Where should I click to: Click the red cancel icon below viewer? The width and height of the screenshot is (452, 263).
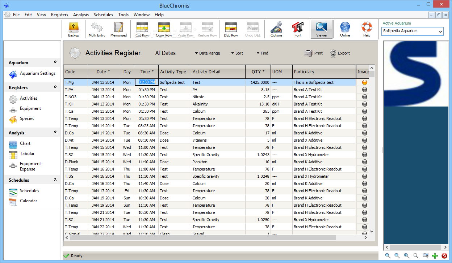click(444, 256)
